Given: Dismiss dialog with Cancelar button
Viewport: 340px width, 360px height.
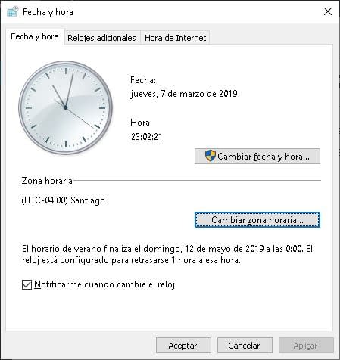Looking at the screenshot, I should point(245,346).
